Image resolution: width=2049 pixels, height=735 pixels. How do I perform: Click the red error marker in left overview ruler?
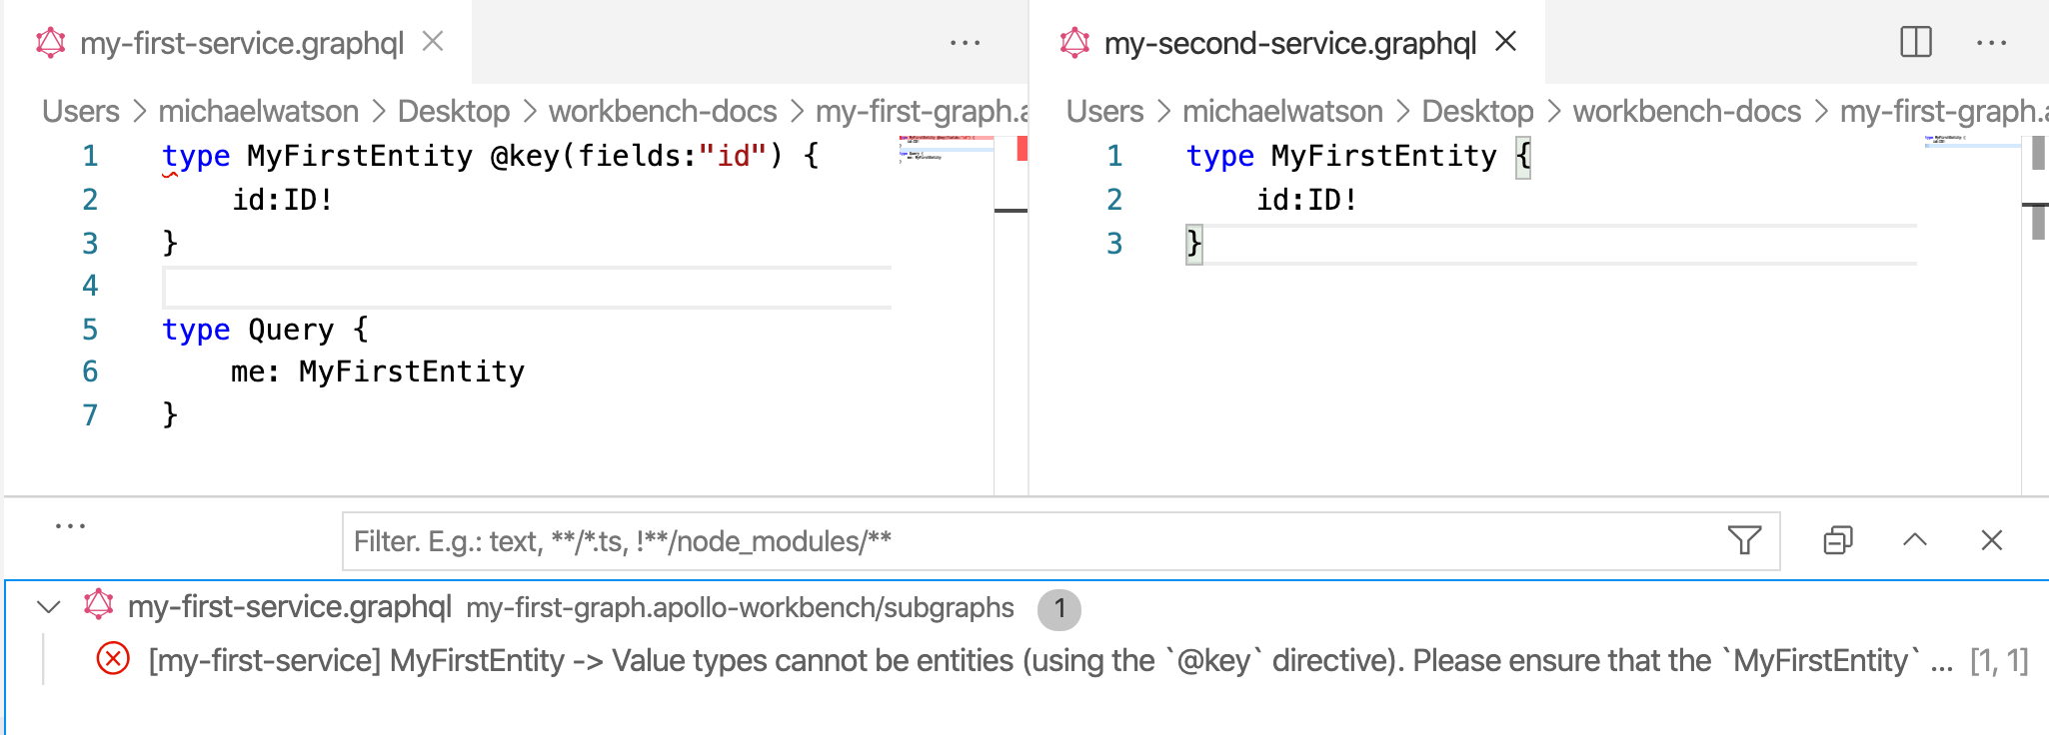(1022, 149)
